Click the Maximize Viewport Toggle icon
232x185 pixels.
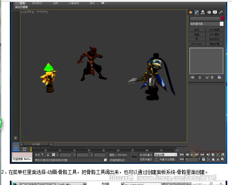coord(223,159)
